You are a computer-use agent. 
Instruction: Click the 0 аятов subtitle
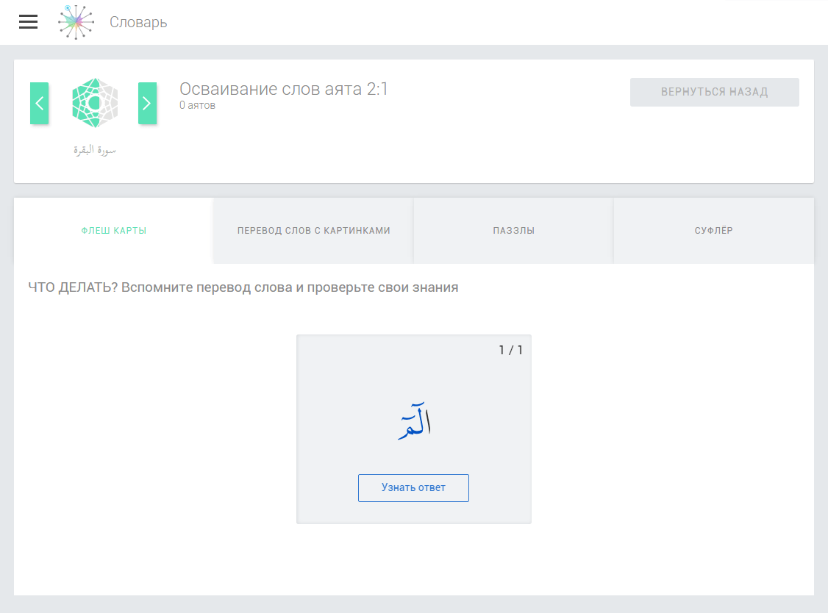tap(197, 105)
